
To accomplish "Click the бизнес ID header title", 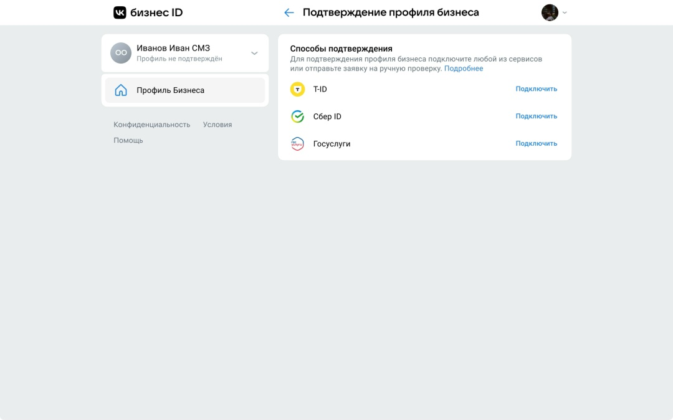I will 156,12.
